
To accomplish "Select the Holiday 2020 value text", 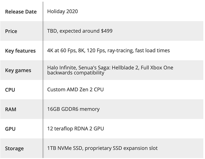I will pos(62,11).
